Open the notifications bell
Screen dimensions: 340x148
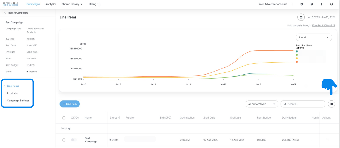point(321,4)
